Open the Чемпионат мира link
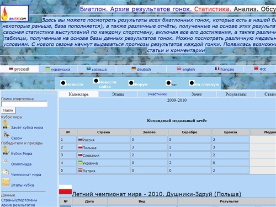The image size is (276, 207). 26,174
